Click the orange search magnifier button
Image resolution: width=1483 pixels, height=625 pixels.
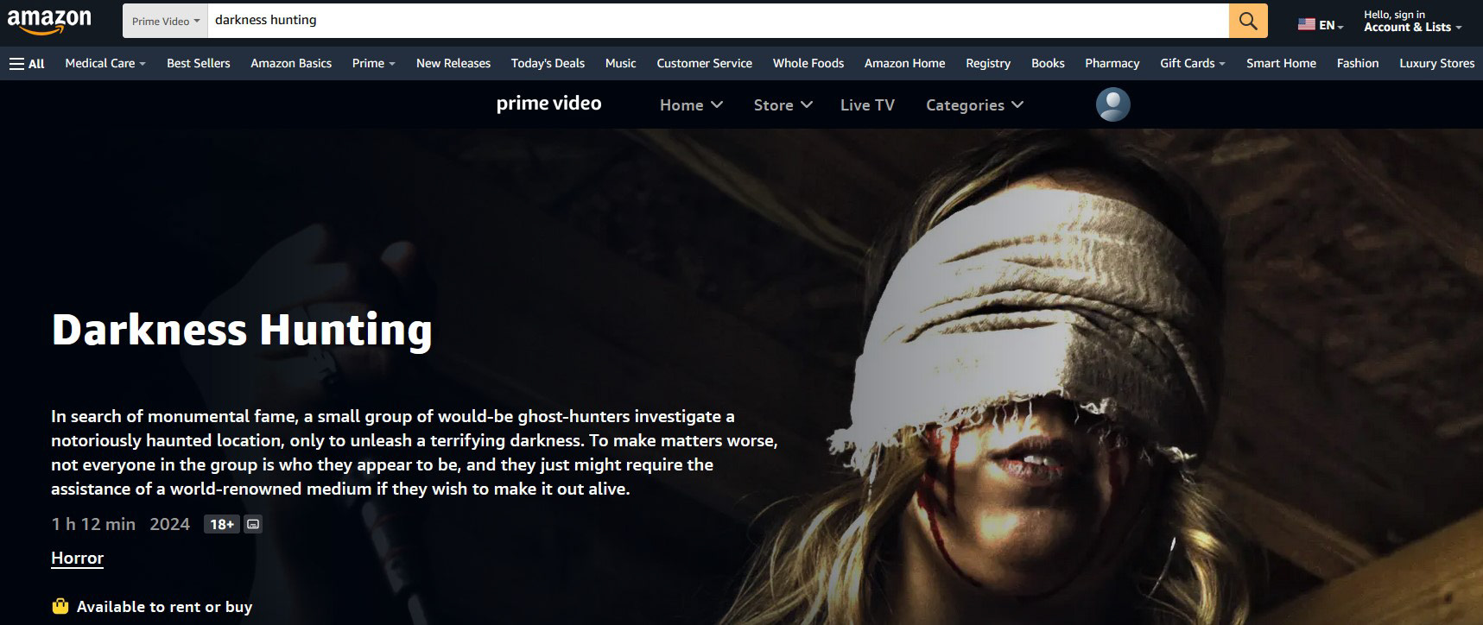point(1248,21)
